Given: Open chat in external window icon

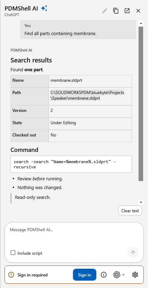Looking at the screenshot, I should [x=127, y=11].
